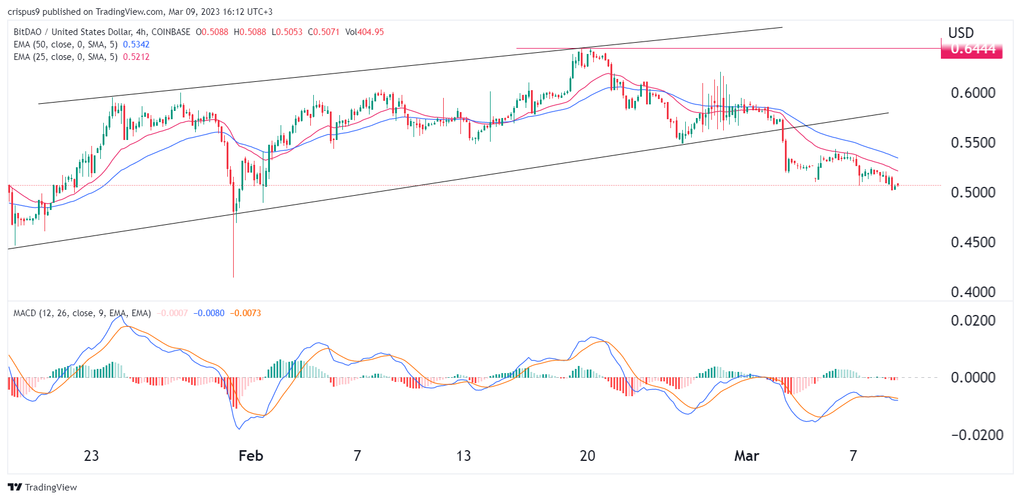Image resolution: width=1021 pixels, height=500 pixels.
Task: Click the open value O0.5088
Action: (x=212, y=32)
